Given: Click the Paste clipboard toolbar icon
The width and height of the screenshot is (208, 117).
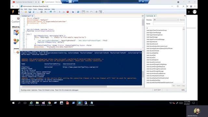Looking at the screenshot, I should pos(42,12).
